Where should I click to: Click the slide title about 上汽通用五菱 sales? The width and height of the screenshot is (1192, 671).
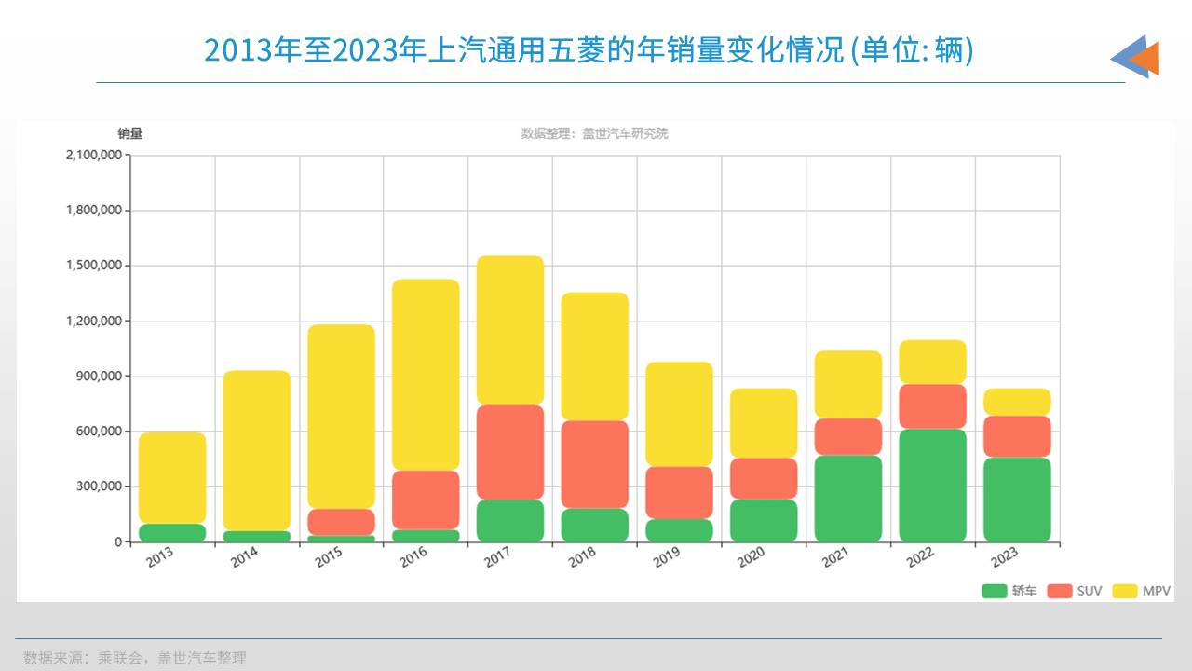click(x=589, y=50)
